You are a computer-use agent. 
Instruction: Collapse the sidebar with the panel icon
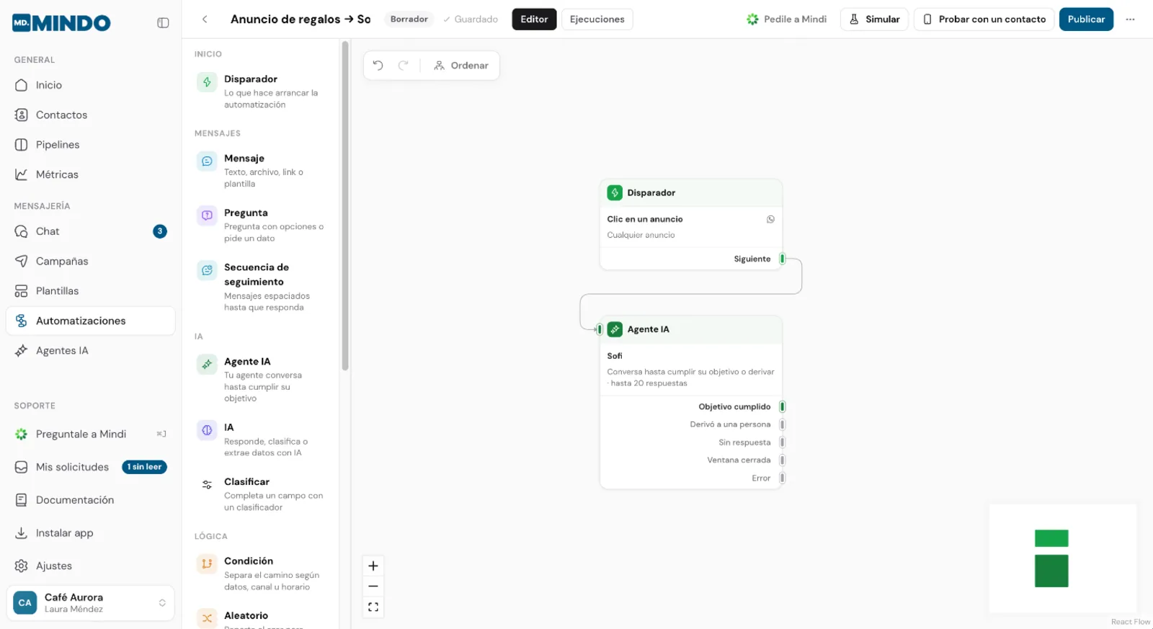click(x=163, y=23)
